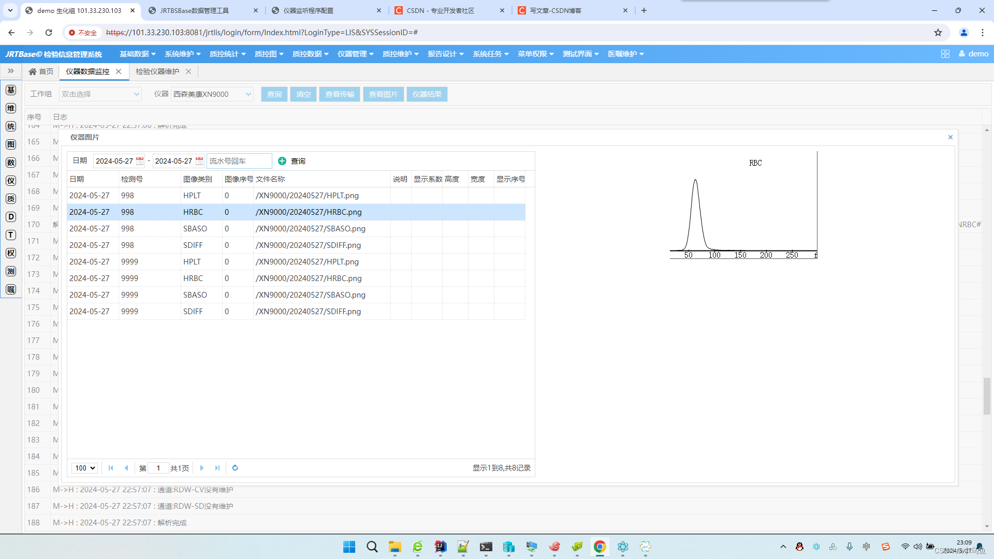Click the 统 sidebar icon
Screen dimensions: 994x559
click(x=11, y=126)
